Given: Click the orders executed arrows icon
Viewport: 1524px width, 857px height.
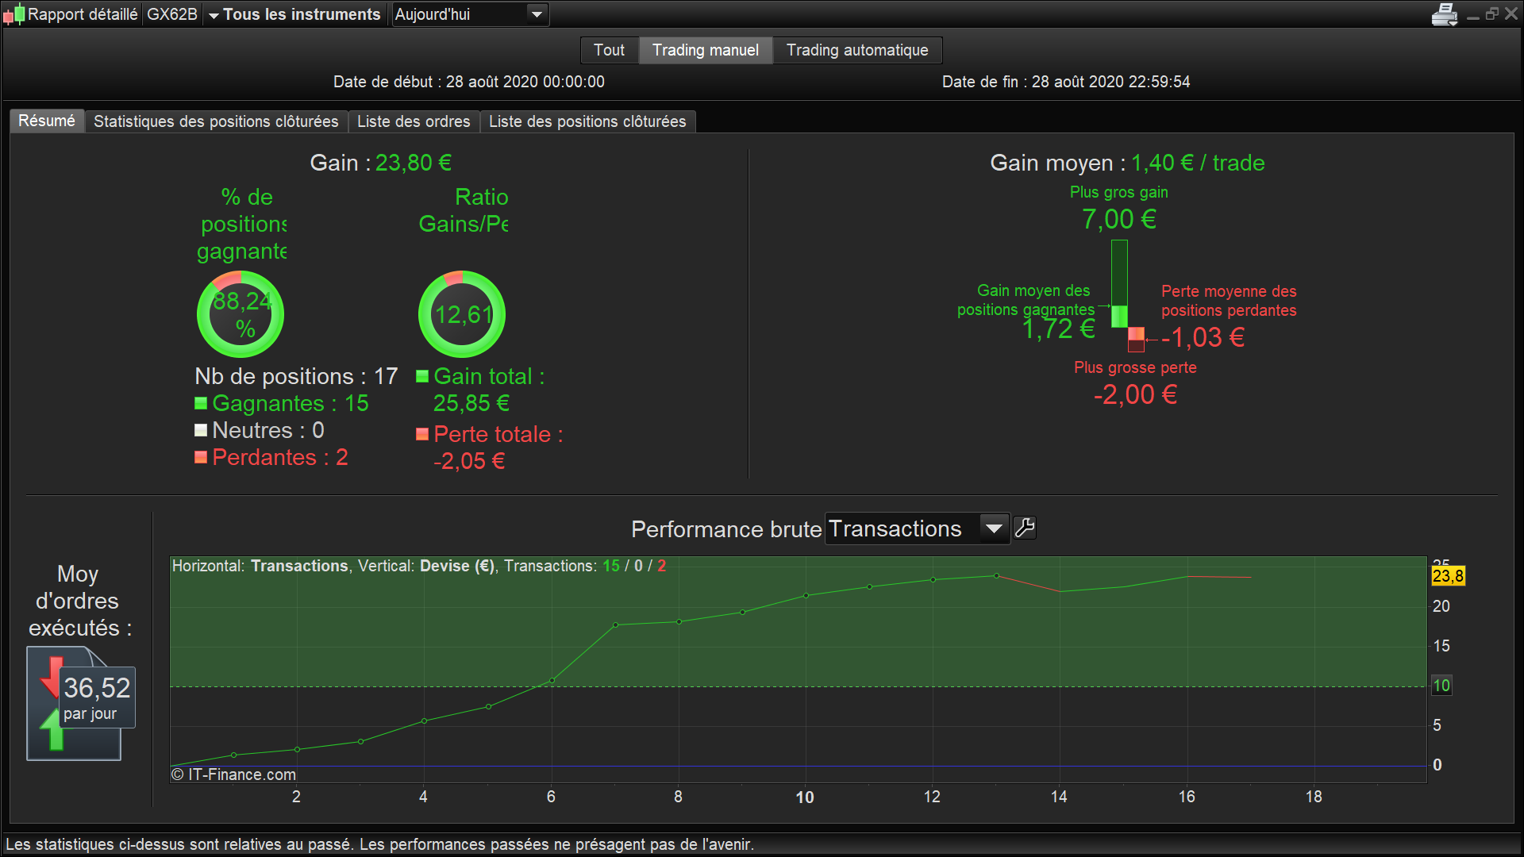Looking at the screenshot, I should 53,703.
